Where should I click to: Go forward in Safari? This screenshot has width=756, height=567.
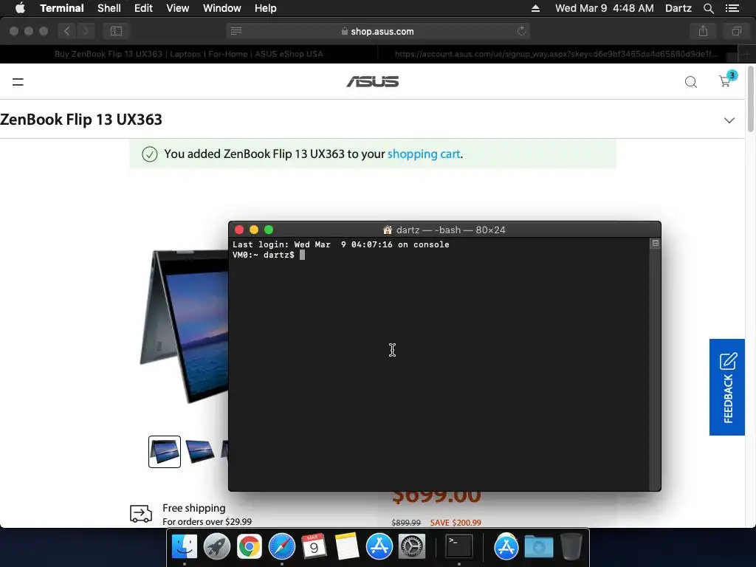tap(86, 31)
